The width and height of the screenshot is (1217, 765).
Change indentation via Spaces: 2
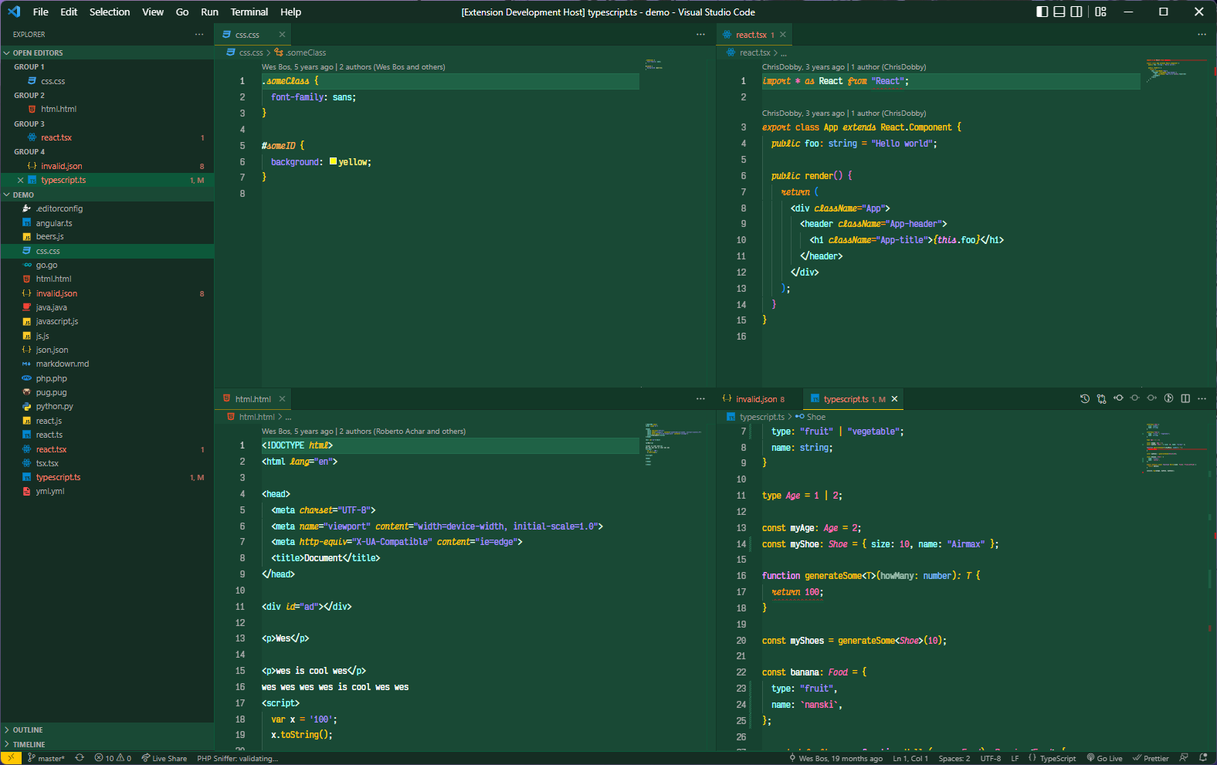[954, 758]
